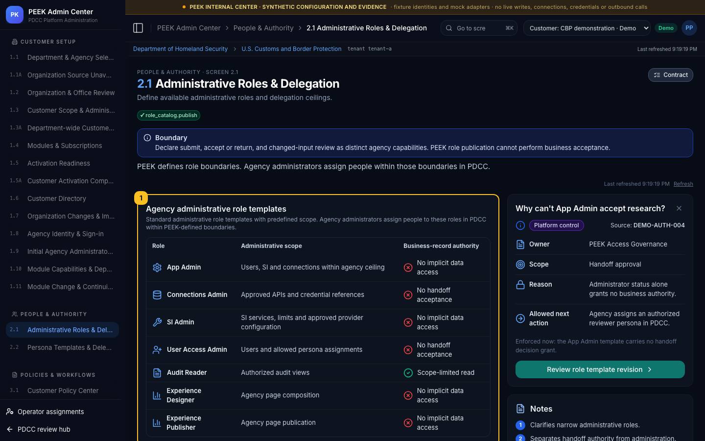This screenshot has height=441, width=705.
Task: Click the SI Admin wrench icon
Action: [157, 322]
